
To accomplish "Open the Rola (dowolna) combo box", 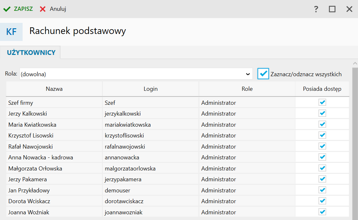I will pos(134,74).
